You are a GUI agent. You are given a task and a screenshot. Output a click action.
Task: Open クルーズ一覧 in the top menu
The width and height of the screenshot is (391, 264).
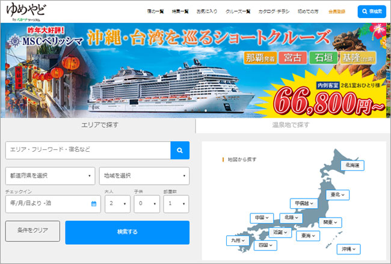238,11
